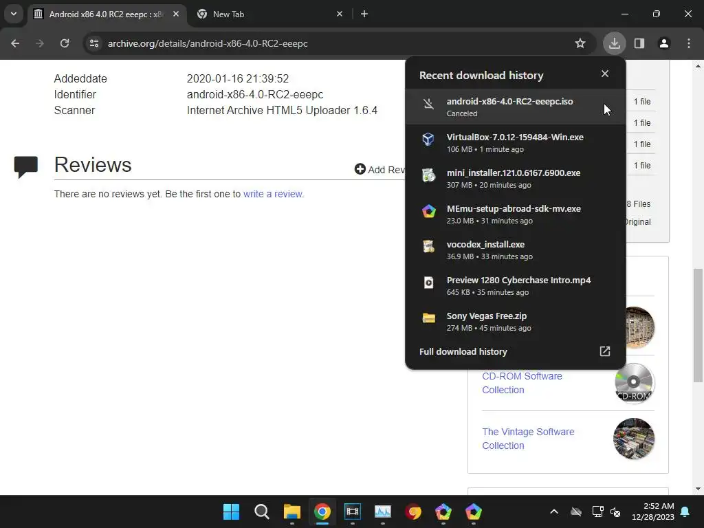Open vocodex_install.exe download
This screenshot has width=704, height=528.
pos(516,250)
